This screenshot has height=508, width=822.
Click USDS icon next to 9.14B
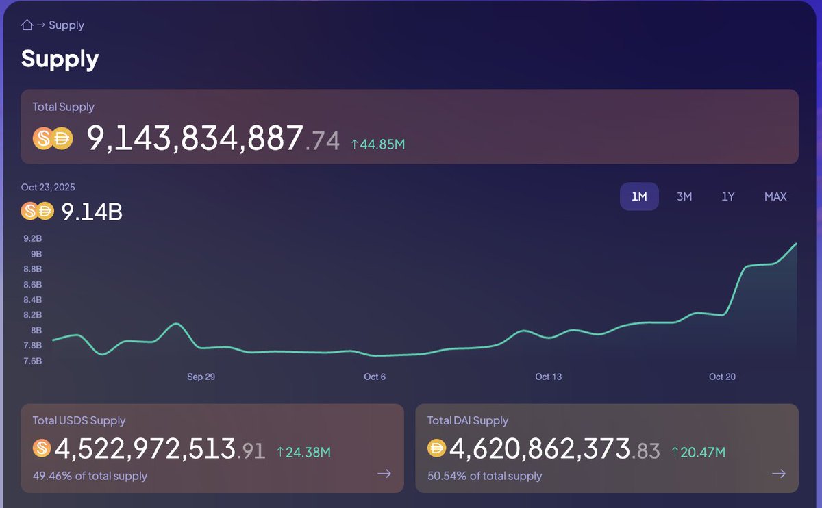(29, 212)
